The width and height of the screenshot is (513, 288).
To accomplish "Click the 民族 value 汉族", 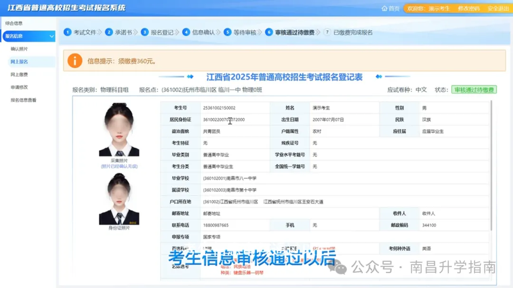I will click(x=426, y=120).
